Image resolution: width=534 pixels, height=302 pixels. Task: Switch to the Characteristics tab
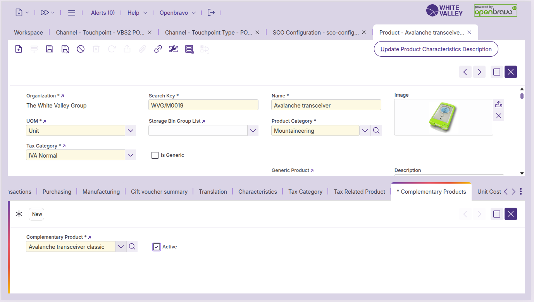coord(257,192)
